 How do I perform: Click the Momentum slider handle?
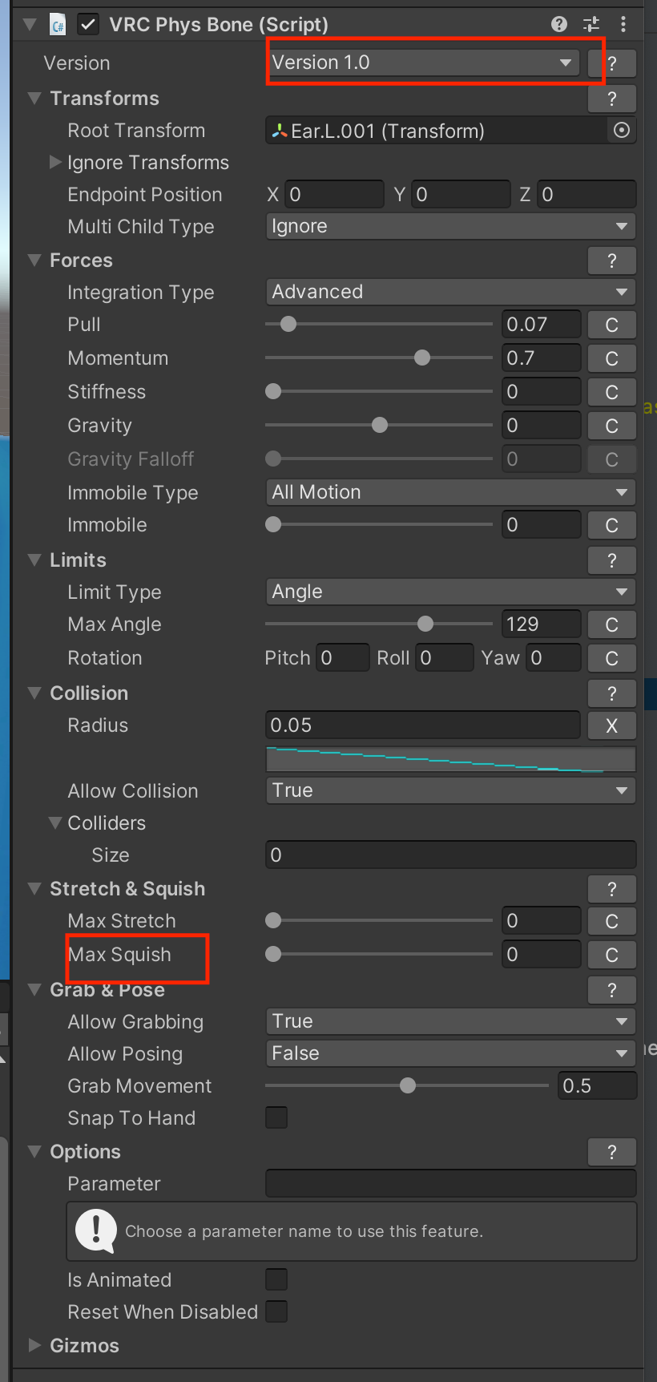tap(422, 358)
